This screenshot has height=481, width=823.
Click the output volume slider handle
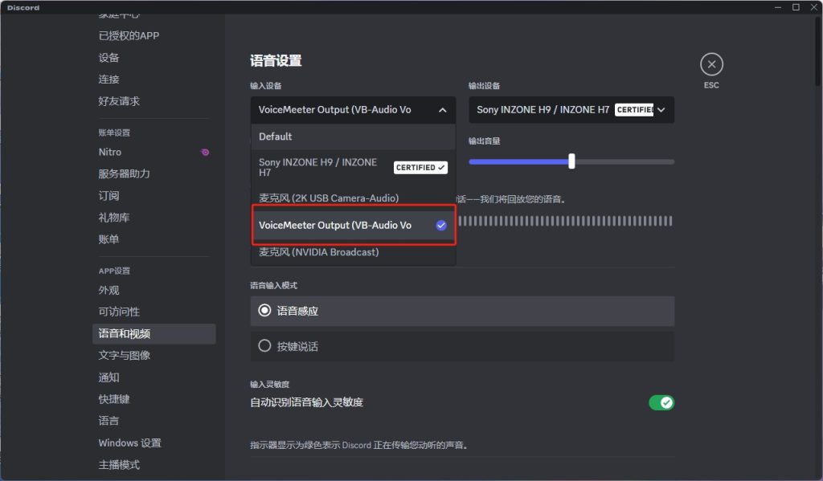click(571, 161)
